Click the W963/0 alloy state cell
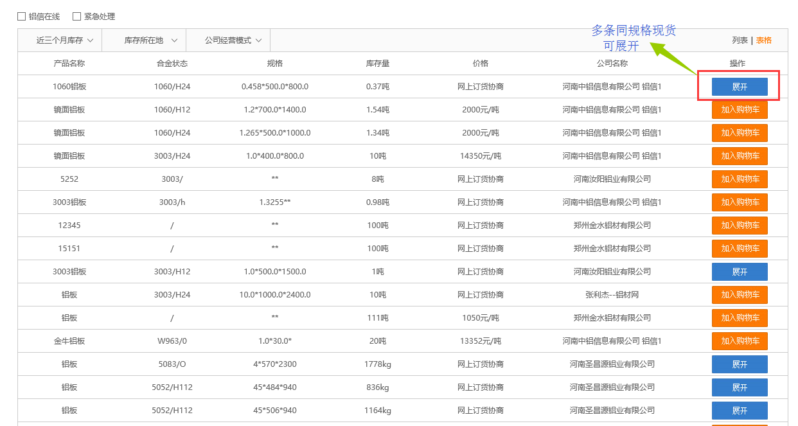 (x=172, y=341)
